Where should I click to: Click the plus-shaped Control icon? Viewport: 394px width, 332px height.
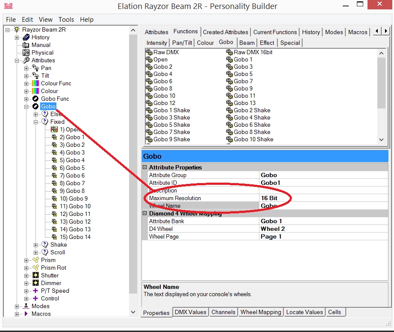click(x=35, y=298)
